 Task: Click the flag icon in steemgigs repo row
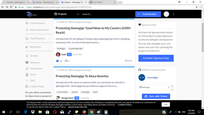[169, 87]
